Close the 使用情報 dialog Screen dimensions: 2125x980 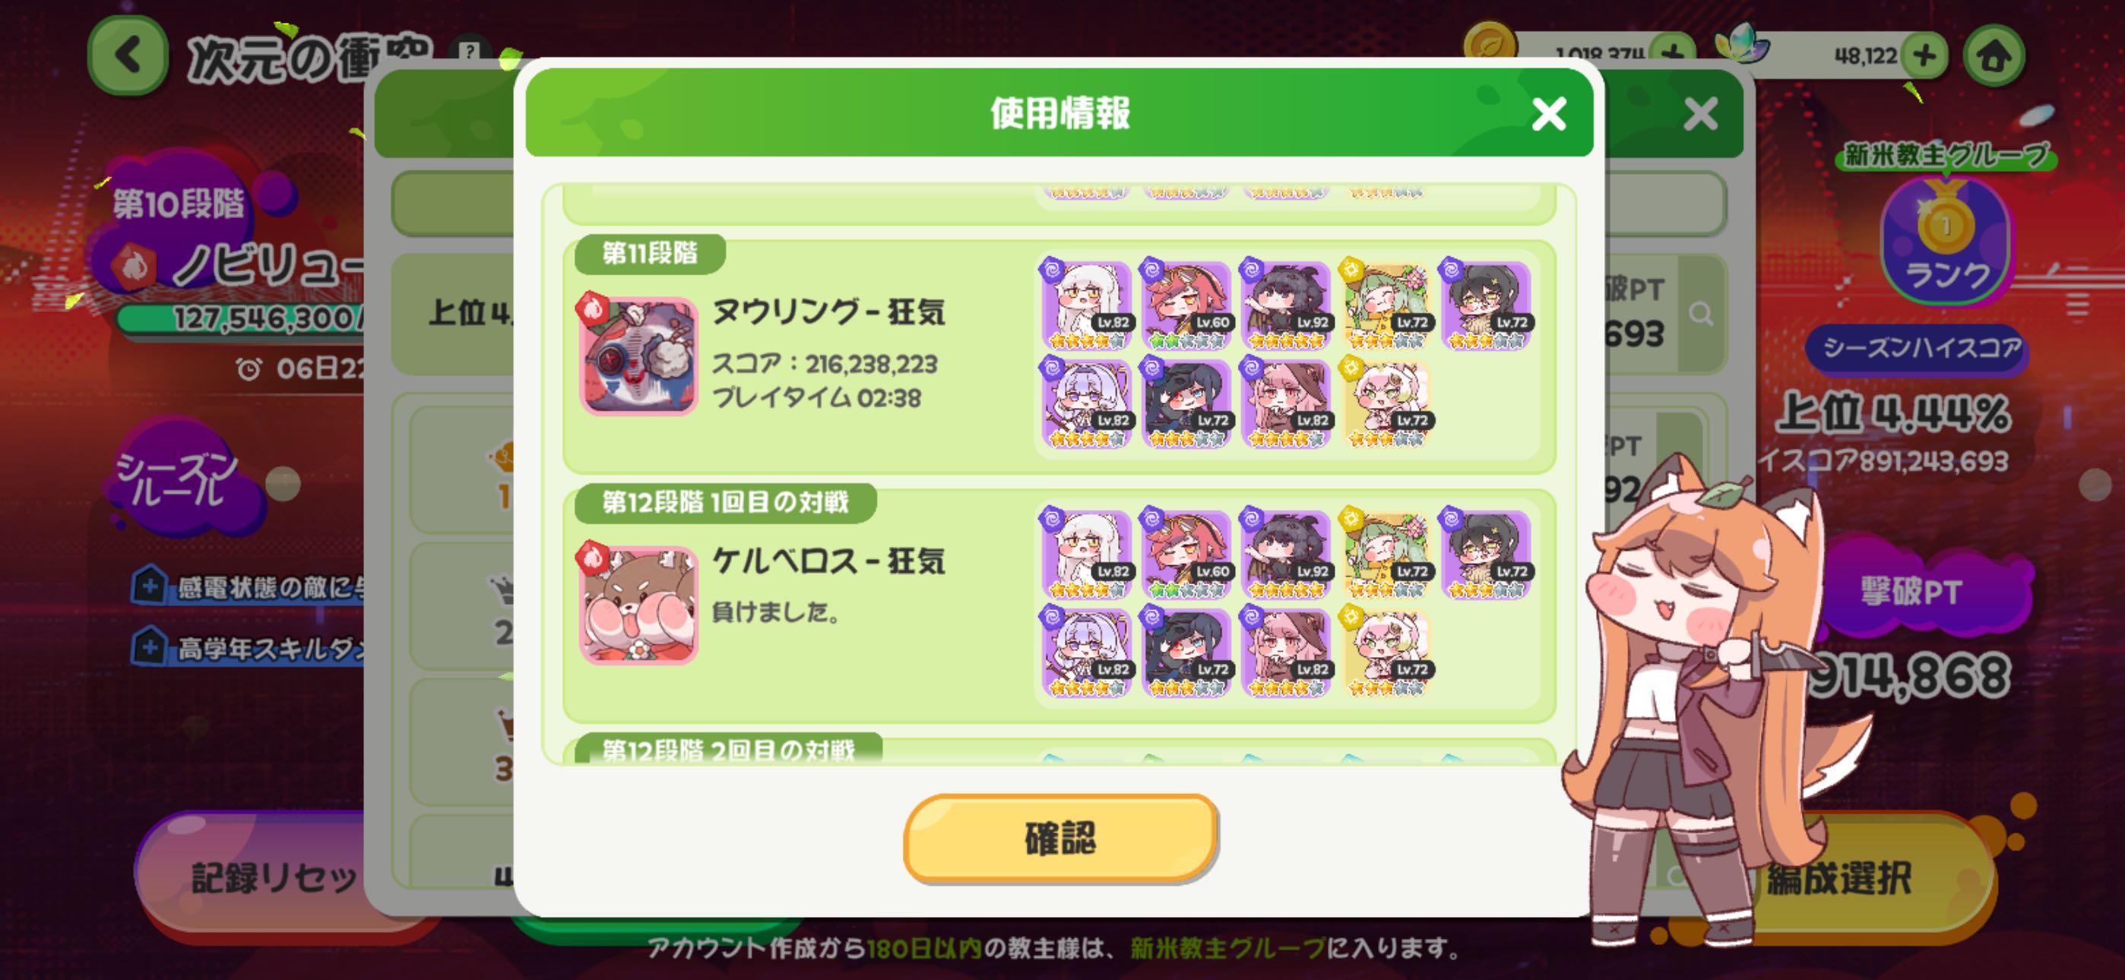(1548, 114)
